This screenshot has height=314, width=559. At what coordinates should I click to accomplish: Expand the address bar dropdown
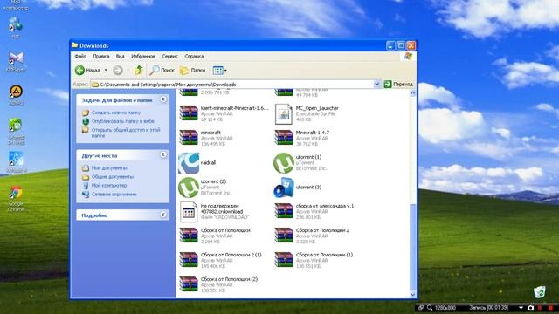pos(377,85)
